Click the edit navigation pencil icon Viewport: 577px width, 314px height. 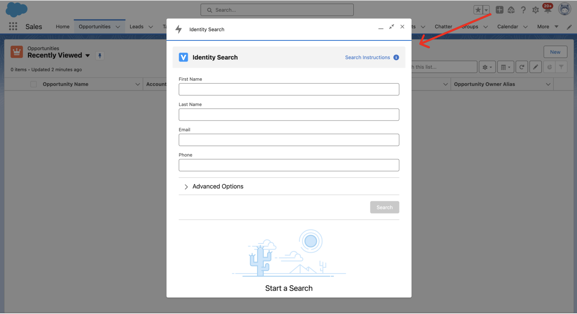569,27
